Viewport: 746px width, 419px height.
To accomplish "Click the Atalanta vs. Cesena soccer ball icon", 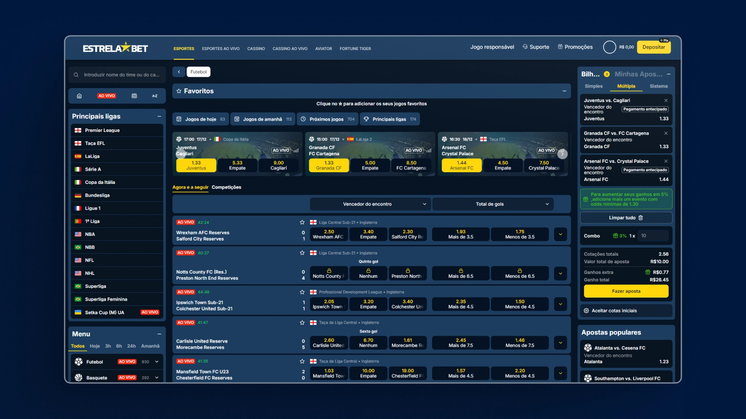I will [588, 348].
